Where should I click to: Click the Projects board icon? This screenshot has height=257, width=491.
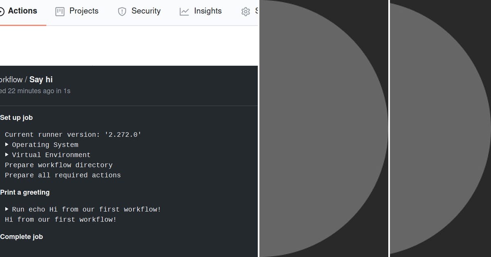coord(59,11)
